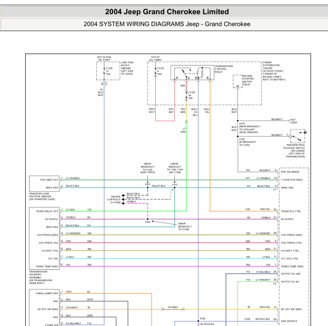
Task: Click the 'S112' splice label
Action: [x=175, y=185]
